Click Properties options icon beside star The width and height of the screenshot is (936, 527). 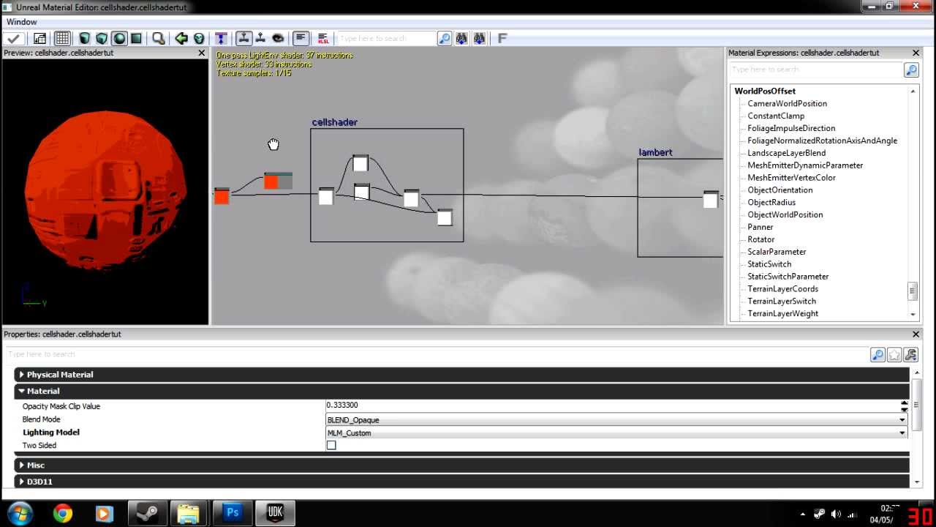[x=911, y=355]
